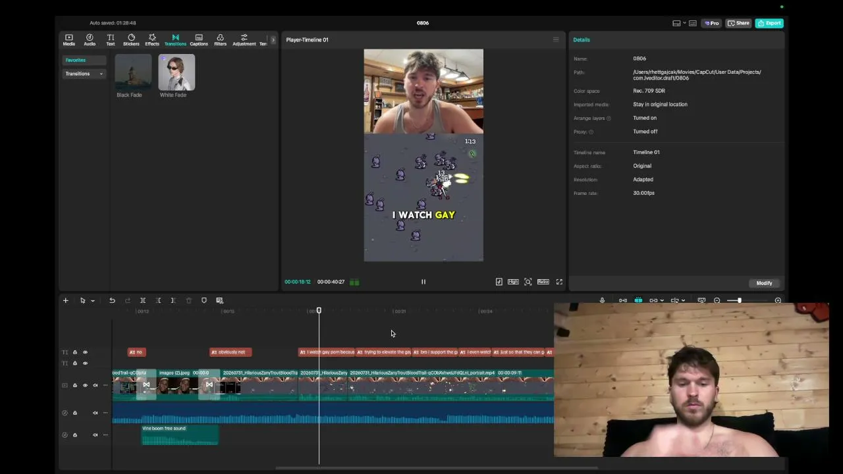Open the Media panel

tap(68, 40)
